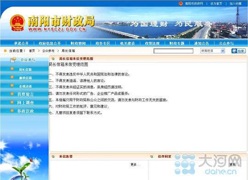Select 网上调查 in the sidebar
The image size is (248, 180).
tap(25, 103)
